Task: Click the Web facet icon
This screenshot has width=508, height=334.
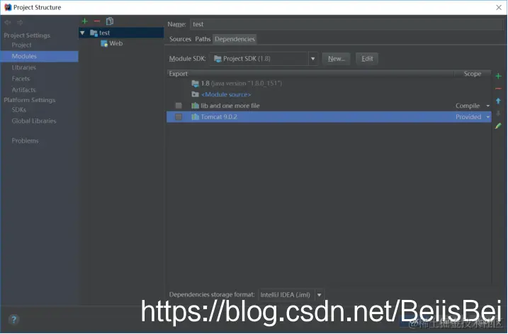Action: (x=104, y=43)
